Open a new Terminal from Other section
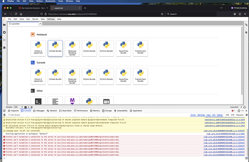This screenshot has width=249, height=162. [38, 101]
